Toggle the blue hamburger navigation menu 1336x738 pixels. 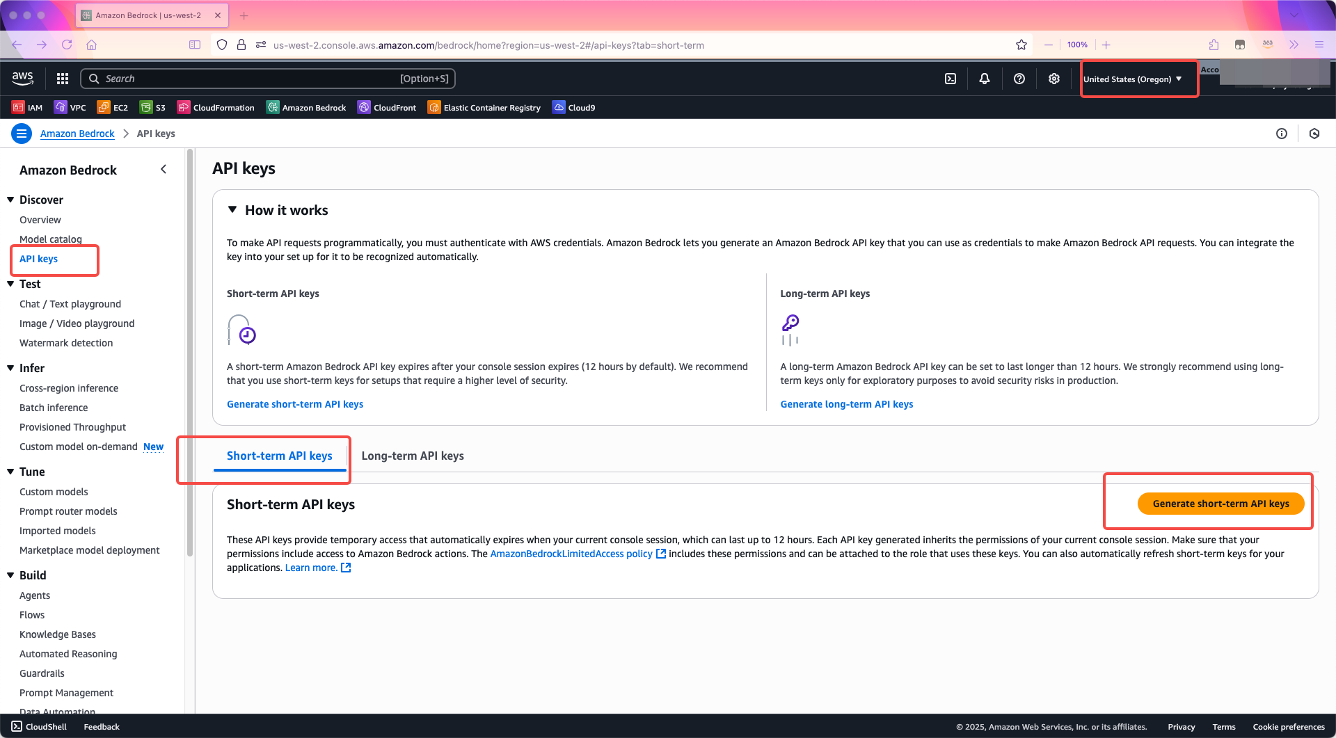(x=22, y=134)
